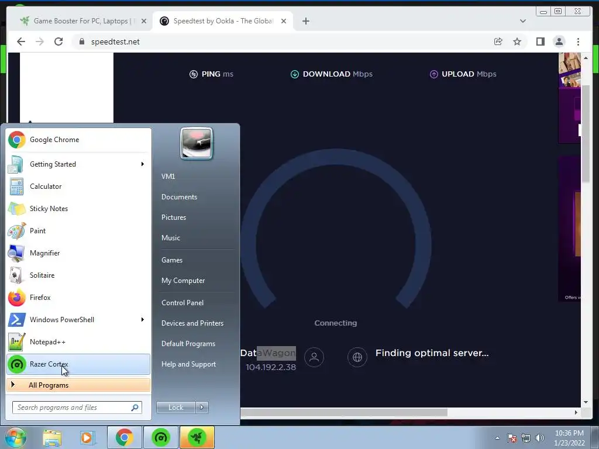Screen dimensions: 599x449
Task: Open Games from Start menu
Action: (x=172, y=260)
